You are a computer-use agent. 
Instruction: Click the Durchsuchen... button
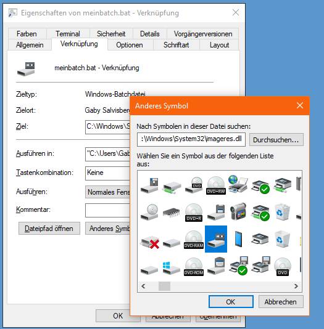pyautogui.click(x=276, y=139)
